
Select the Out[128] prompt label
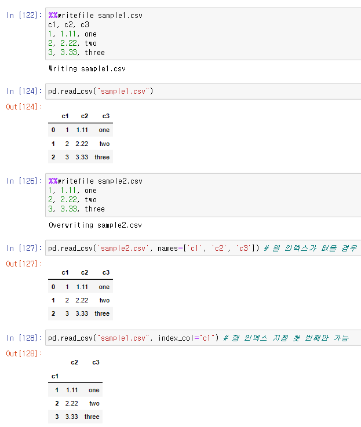(x=24, y=353)
